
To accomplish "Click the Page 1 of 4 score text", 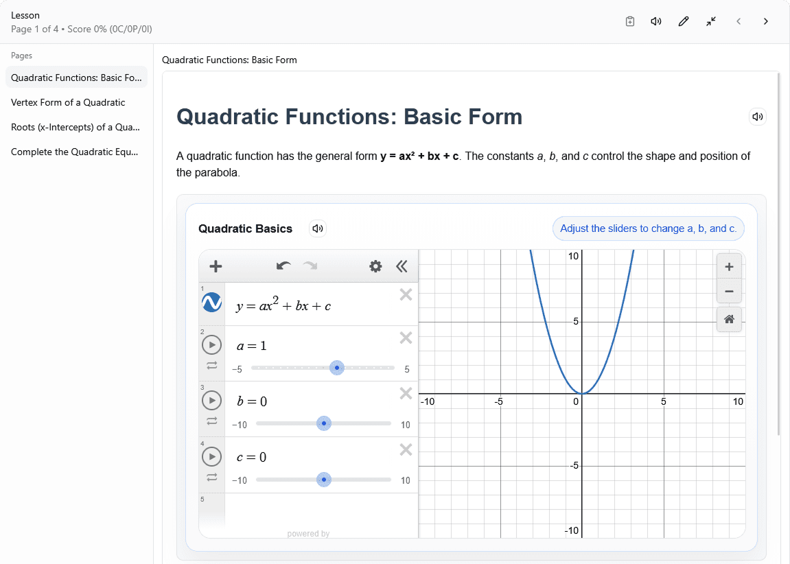I will tap(82, 30).
